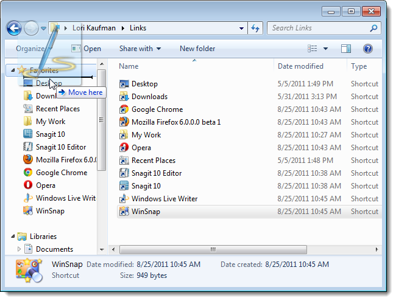Create a New folder
This screenshot has width=396, height=301.
[197, 49]
